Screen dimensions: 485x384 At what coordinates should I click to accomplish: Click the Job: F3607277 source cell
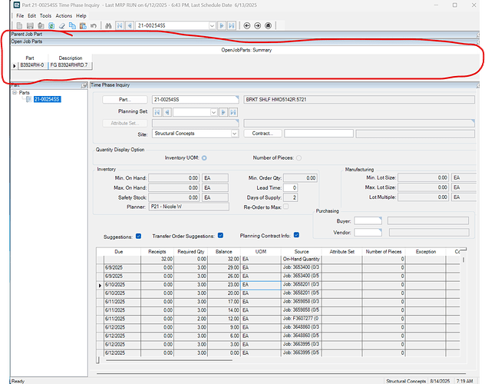[x=301, y=319]
